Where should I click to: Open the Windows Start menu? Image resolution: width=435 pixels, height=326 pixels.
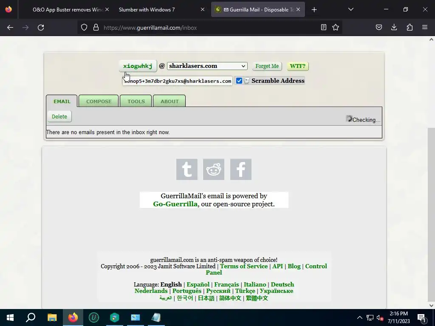(x=10, y=318)
